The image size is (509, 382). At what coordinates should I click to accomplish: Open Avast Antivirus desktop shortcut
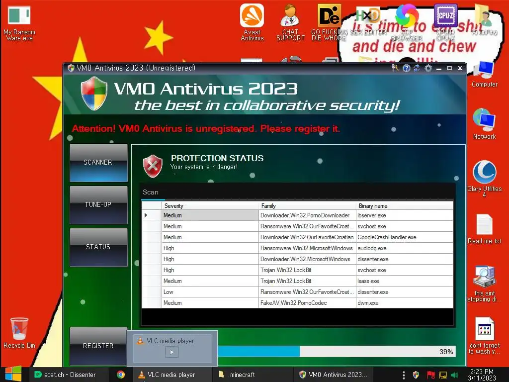coord(252,22)
